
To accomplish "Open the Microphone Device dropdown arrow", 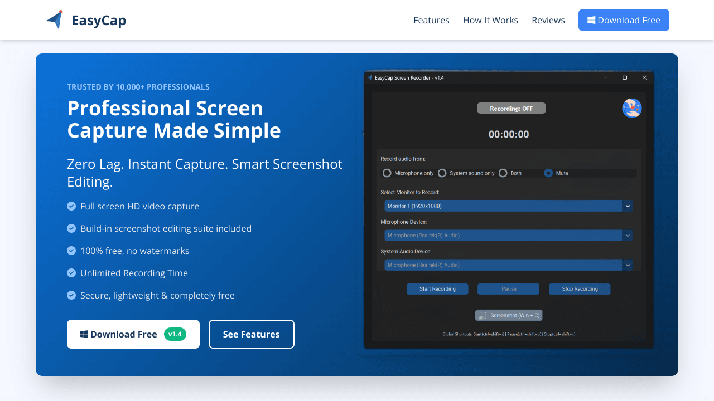I will [628, 236].
